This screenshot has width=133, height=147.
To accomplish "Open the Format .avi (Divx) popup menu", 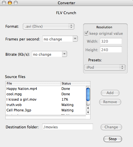I will click(48, 26).
